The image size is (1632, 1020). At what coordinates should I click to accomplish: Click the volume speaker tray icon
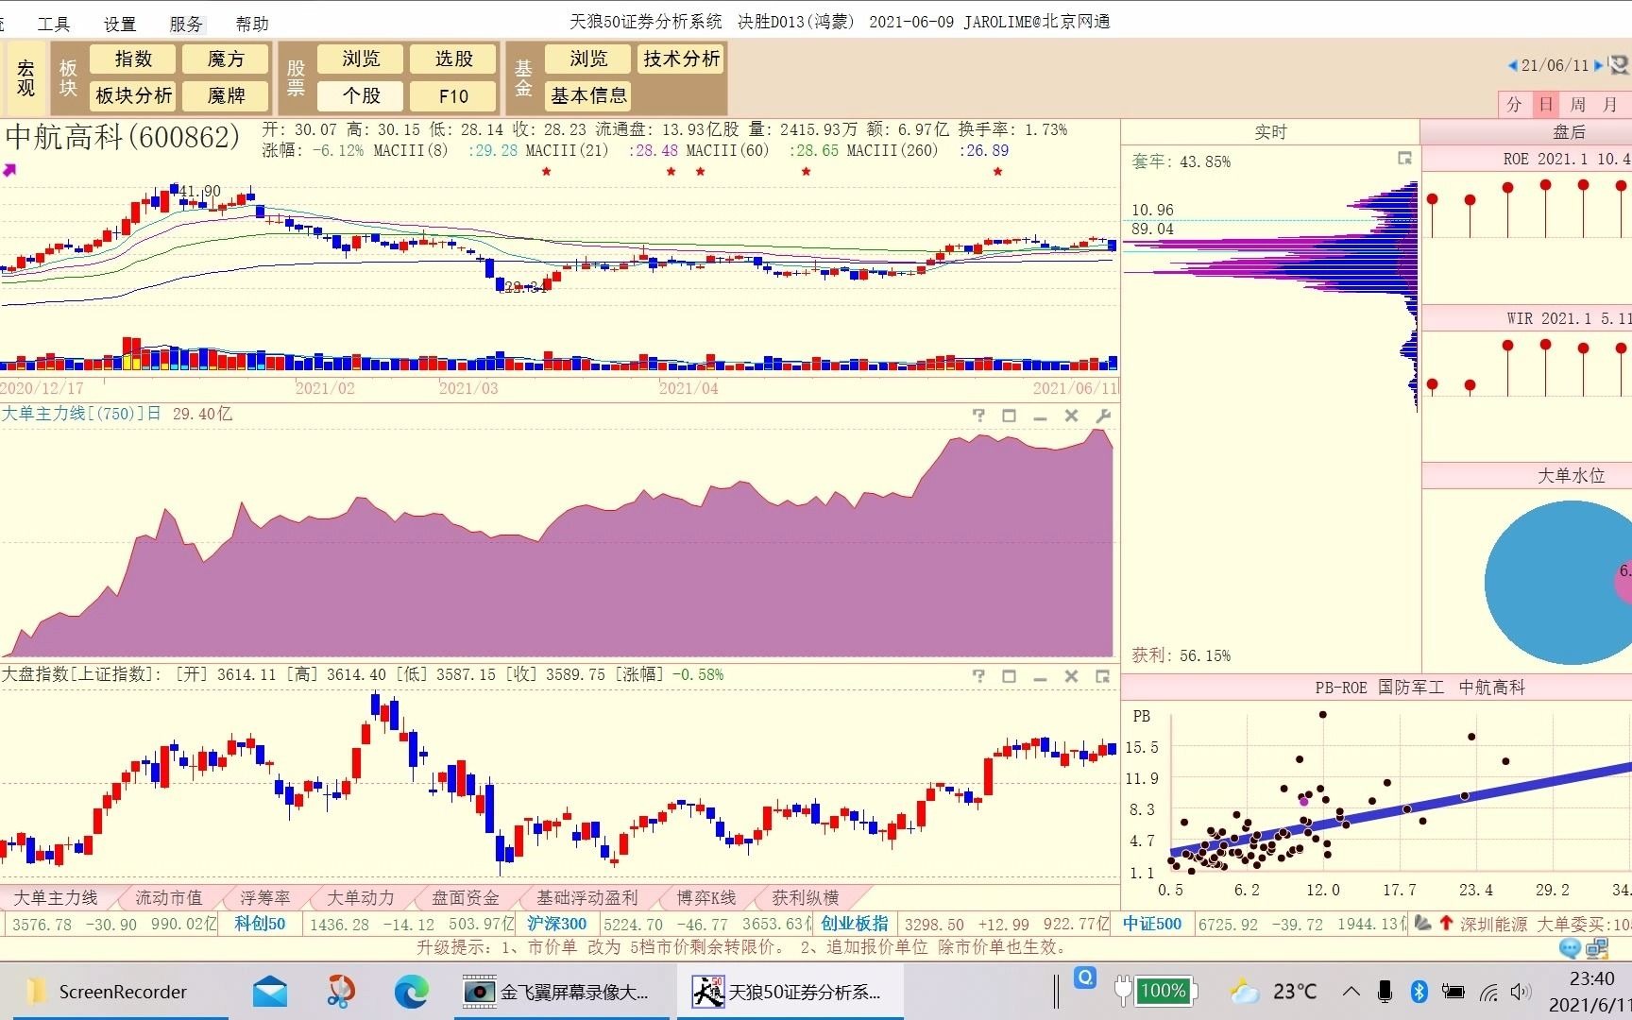[x=1520, y=992]
